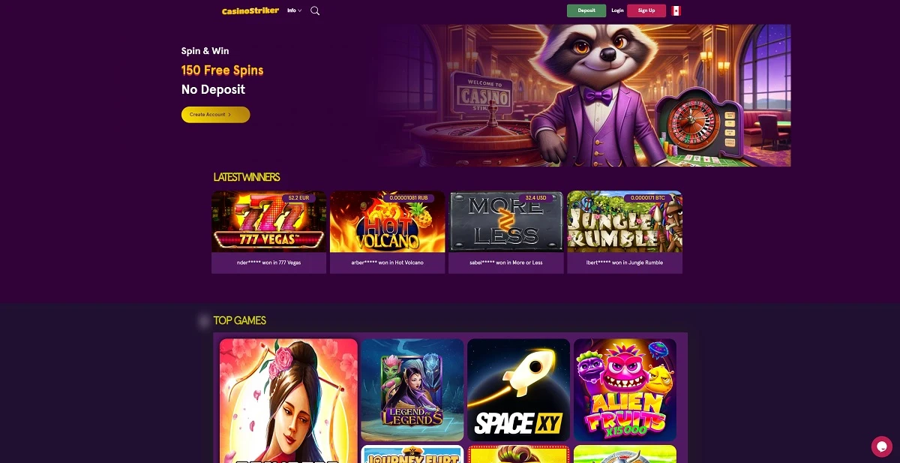The height and width of the screenshot is (463, 900).
Task: Open the large geisha featured game tile
Action: click(x=288, y=401)
